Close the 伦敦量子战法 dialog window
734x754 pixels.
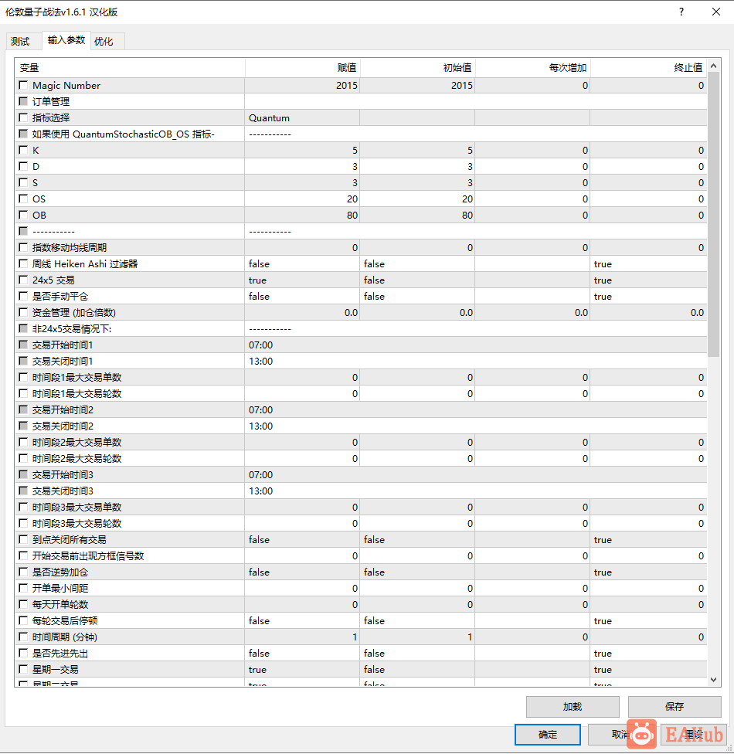coord(716,12)
